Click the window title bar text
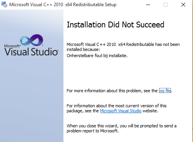 click(63, 5)
